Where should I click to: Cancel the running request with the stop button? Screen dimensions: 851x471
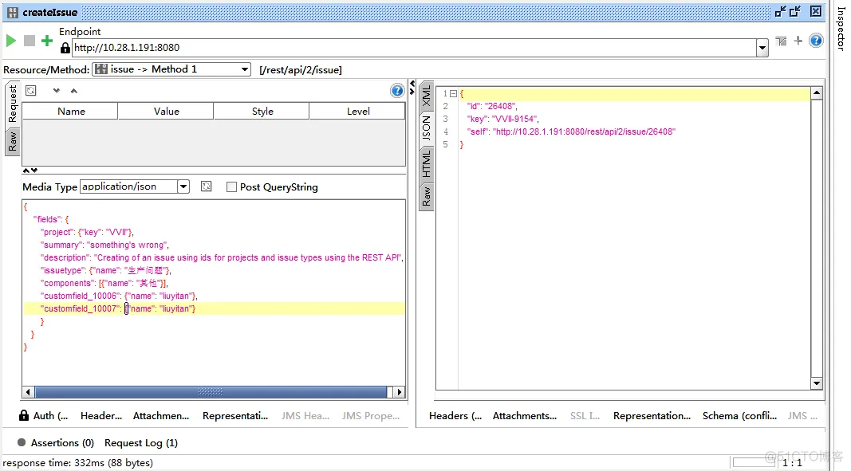tap(30, 41)
